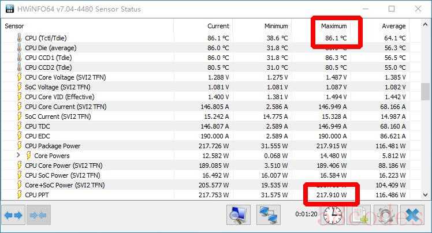Select the CPU EDC row label
The height and width of the screenshot is (233, 432).
click(38, 136)
